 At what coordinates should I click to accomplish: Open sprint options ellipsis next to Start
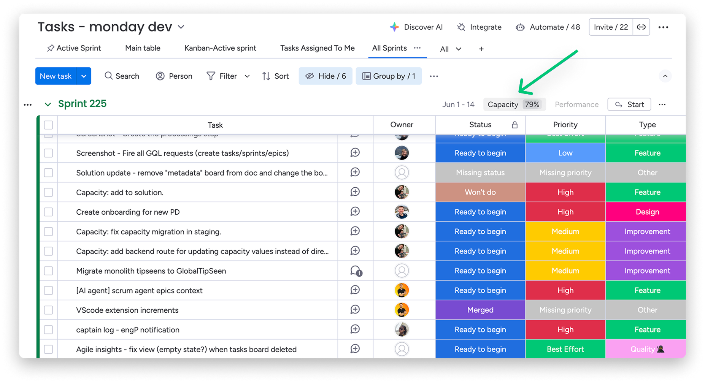pyautogui.click(x=662, y=104)
